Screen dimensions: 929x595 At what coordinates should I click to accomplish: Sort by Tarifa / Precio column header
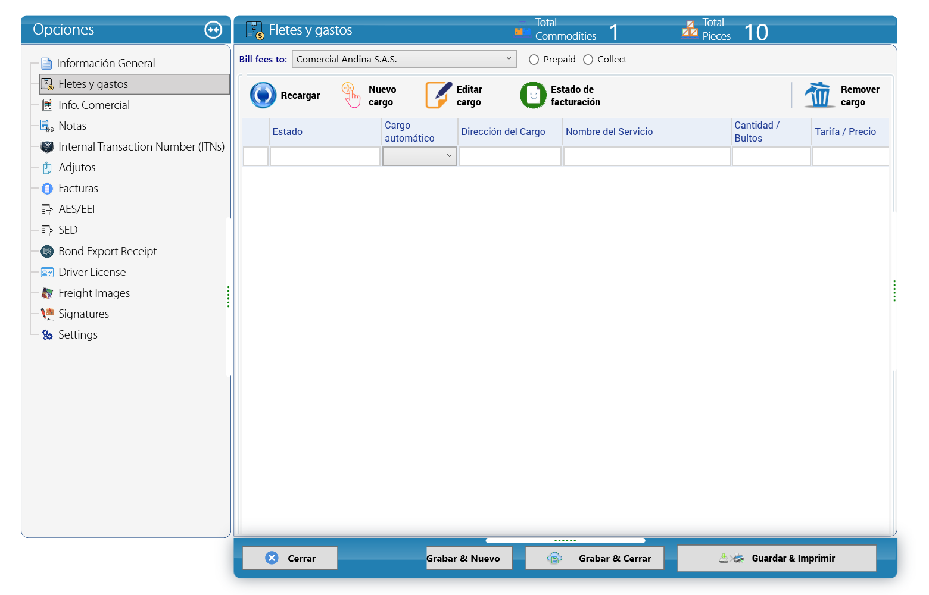click(x=850, y=131)
